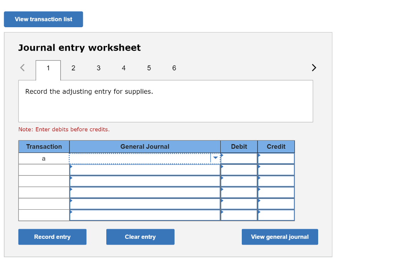
Task: Click the Clear entry button
Action: coord(140,236)
